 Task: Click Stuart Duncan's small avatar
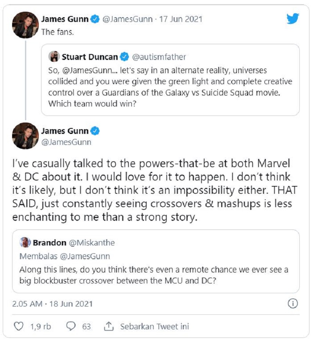54,57
